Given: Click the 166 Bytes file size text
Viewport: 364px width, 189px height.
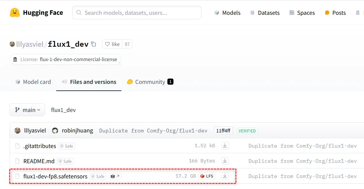Looking at the screenshot, I should 202,161.
